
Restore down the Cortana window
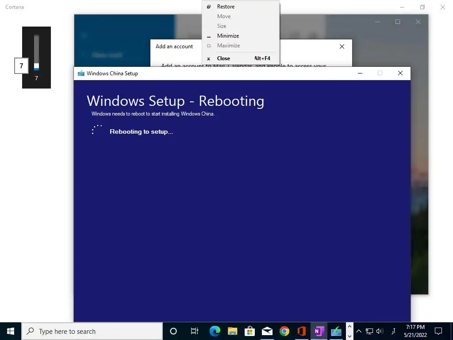(x=422, y=7)
